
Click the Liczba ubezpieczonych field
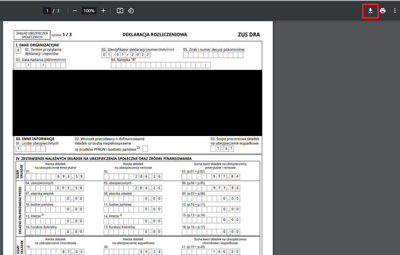click(31, 149)
